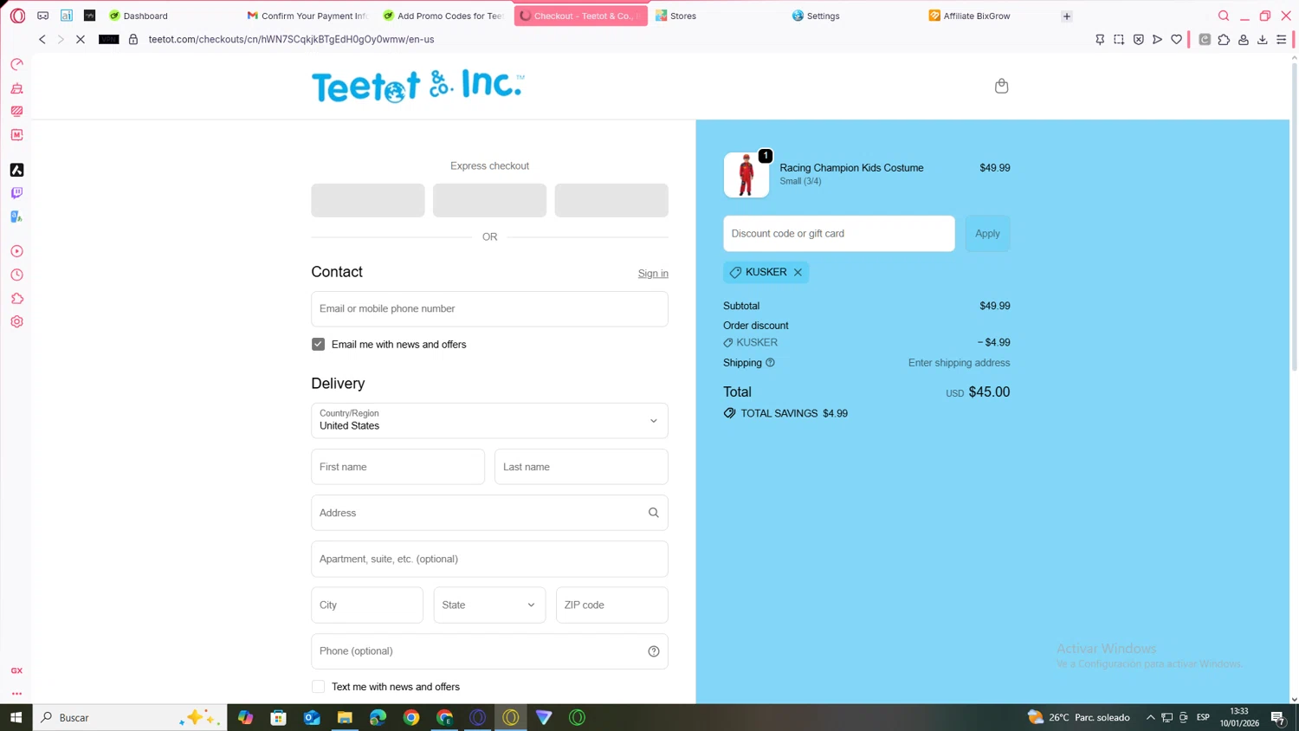Bookmark this page with the heart icon
This screenshot has width=1299, height=731.
pyautogui.click(x=1176, y=39)
